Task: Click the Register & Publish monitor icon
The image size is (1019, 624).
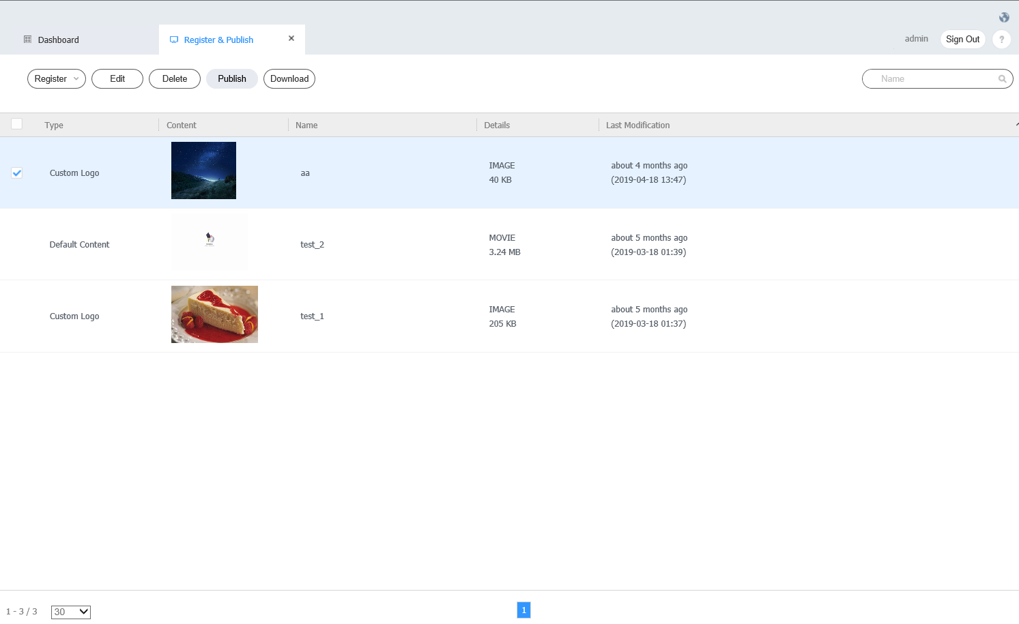Action: pyautogui.click(x=174, y=40)
